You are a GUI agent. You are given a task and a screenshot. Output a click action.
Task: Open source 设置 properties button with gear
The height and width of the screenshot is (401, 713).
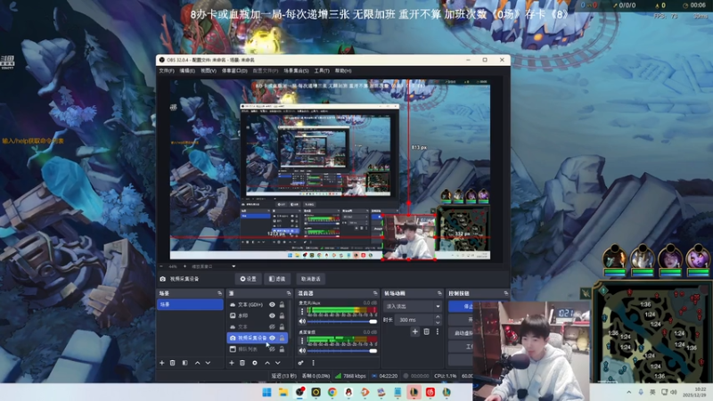click(x=249, y=279)
